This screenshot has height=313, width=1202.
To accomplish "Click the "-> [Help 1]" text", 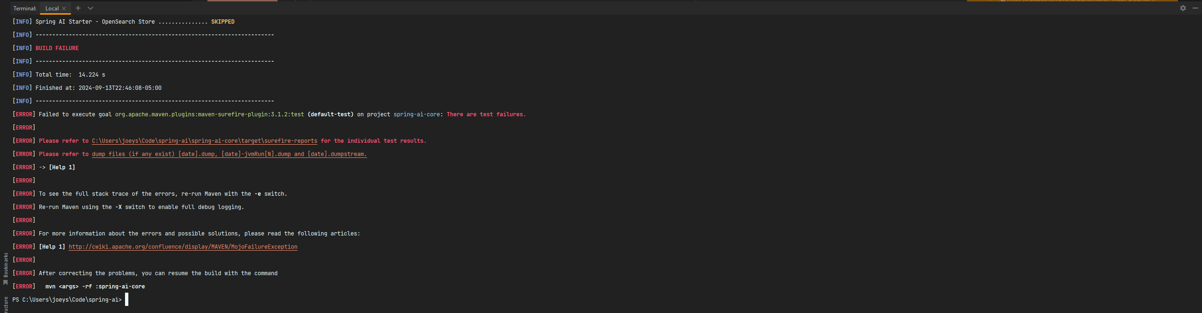I will [57, 167].
